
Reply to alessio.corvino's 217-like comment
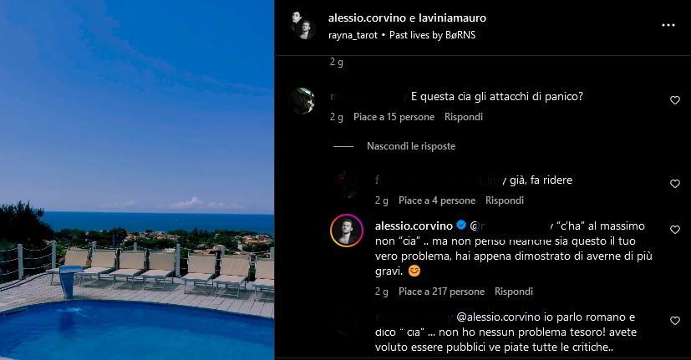point(514,292)
